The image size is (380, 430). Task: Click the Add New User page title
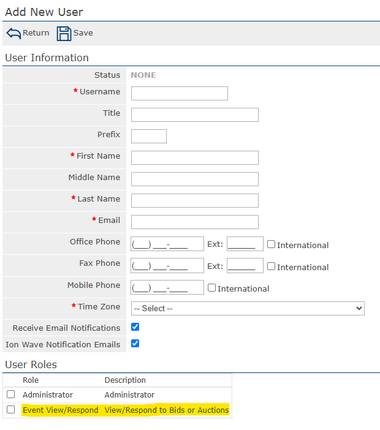[x=44, y=12]
